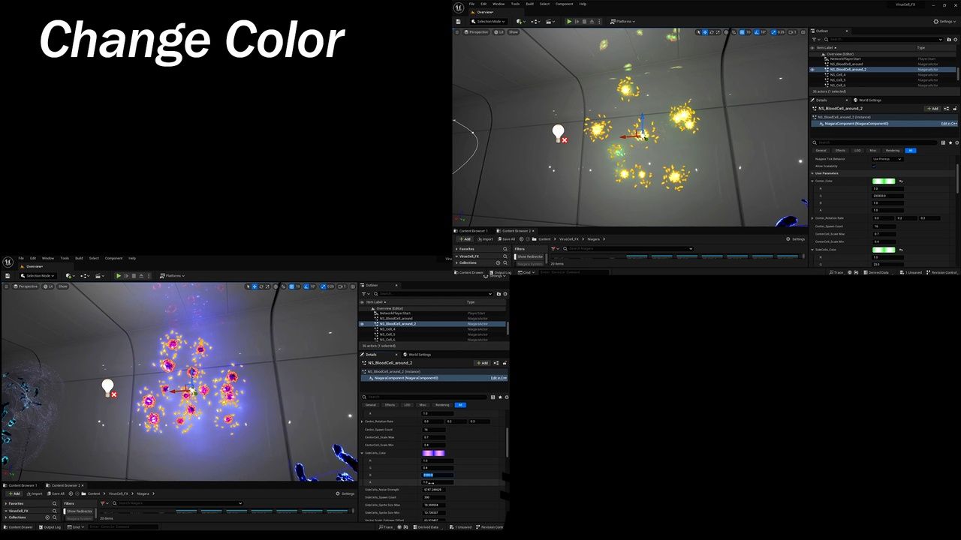Open the Build menu in the purple-particle editor
The height and width of the screenshot is (540, 961).
(x=79, y=258)
